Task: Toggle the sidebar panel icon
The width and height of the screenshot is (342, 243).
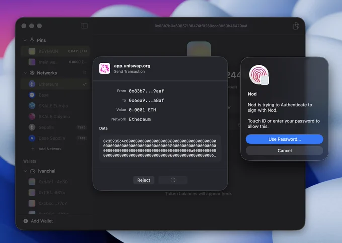Action: pyautogui.click(x=84, y=26)
